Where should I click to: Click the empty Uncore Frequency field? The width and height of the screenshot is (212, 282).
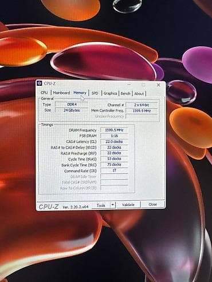142,116
